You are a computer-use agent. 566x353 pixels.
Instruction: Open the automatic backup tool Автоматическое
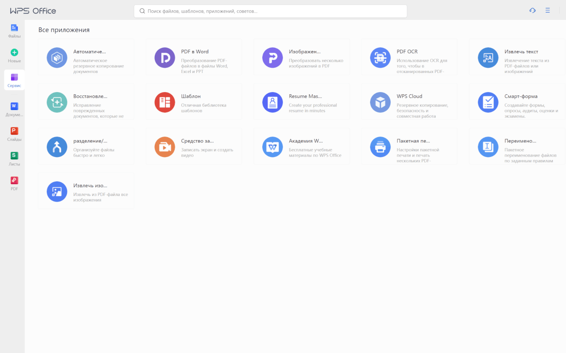pyautogui.click(x=86, y=57)
